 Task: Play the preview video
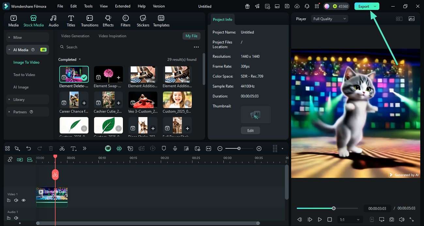click(x=320, y=219)
